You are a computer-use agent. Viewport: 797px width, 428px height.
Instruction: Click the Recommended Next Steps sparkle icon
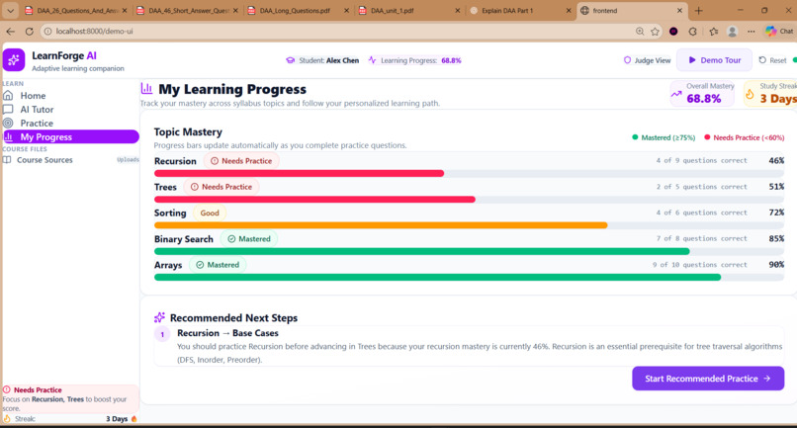(x=159, y=317)
